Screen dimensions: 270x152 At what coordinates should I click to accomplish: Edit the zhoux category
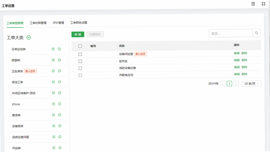coord(54,104)
